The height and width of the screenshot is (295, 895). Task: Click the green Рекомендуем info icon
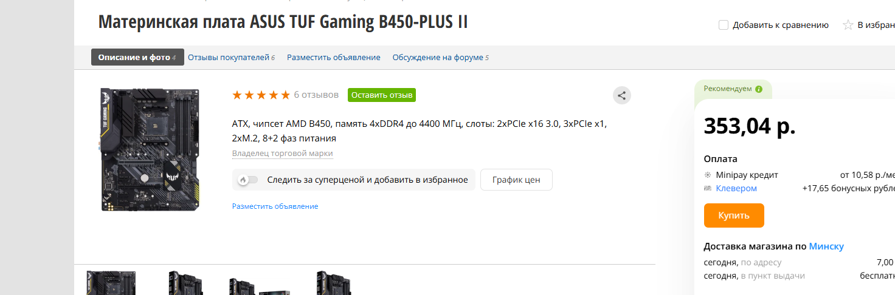pyautogui.click(x=758, y=89)
